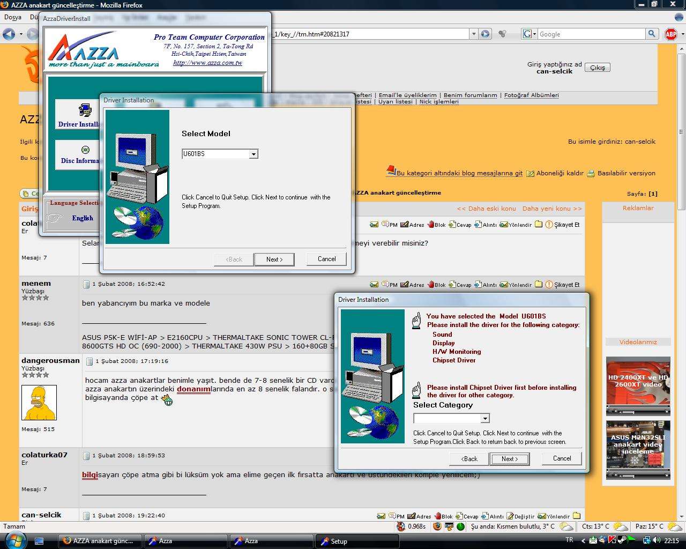
Task: Click the Blok hand icon in menem's post
Action: point(430,285)
